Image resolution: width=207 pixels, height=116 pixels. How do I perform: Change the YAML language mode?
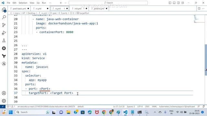[154, 107]
